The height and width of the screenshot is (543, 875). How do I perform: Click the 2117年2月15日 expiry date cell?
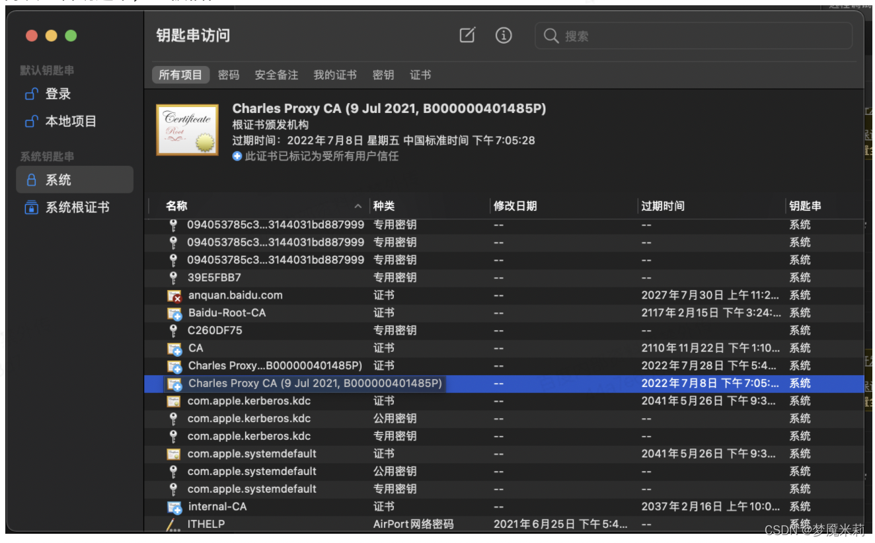(x=712, y=313)
